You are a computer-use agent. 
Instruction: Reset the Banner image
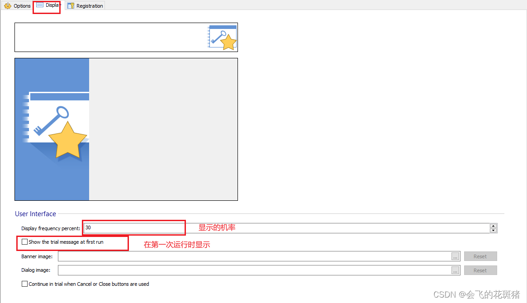click(x=480, y=256)
